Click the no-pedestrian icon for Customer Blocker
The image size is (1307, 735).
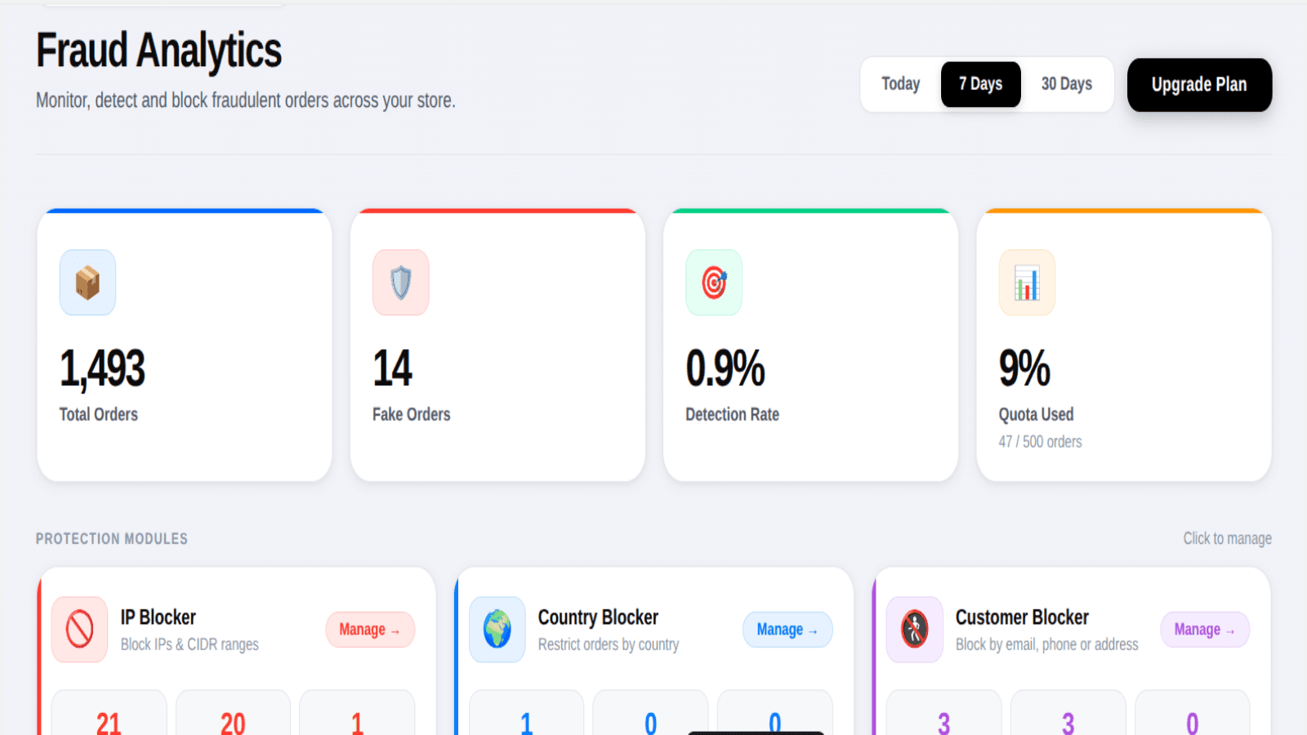point(915,630)
